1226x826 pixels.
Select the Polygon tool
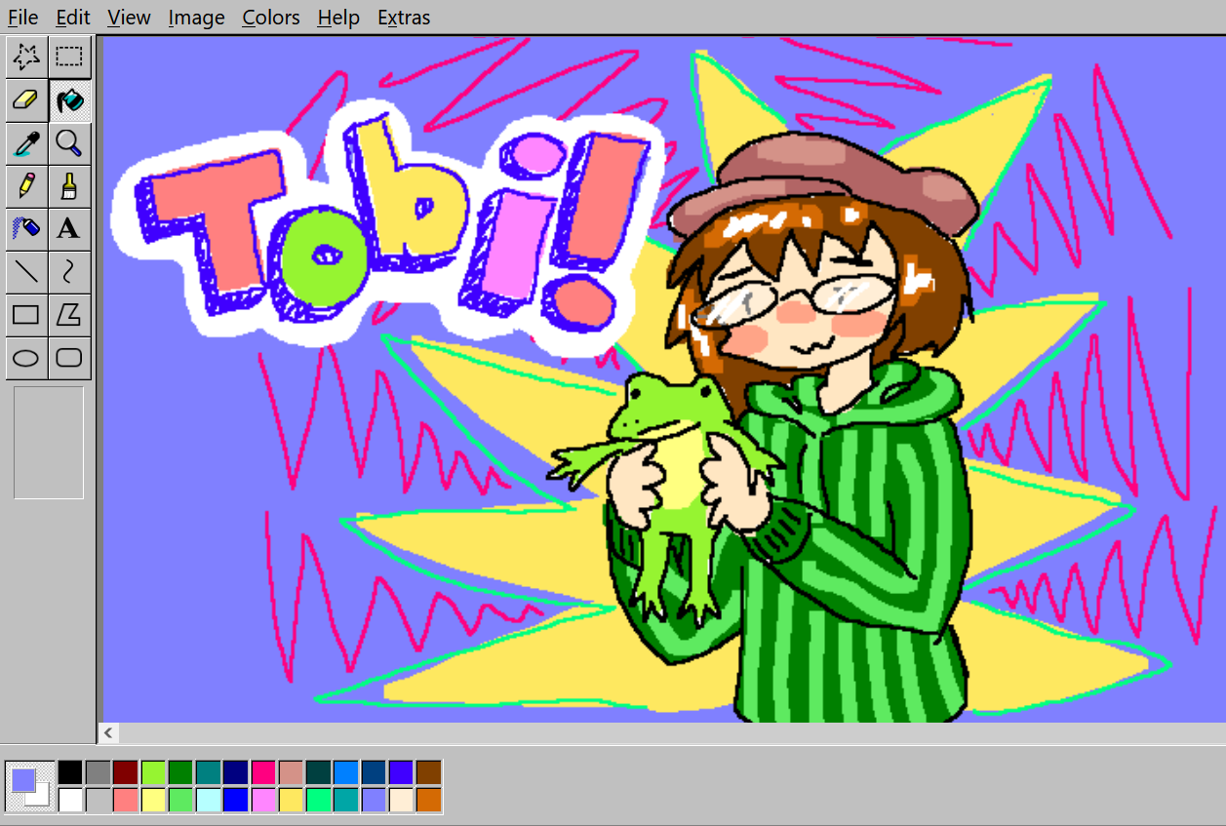pyautogui.click(x=69, y=315)
